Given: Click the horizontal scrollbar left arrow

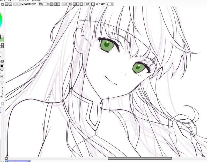Looking at the screenshot, I should 6,158.
